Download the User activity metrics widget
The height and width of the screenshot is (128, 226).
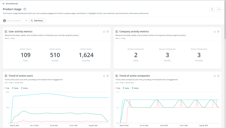(x=104, y=32)
